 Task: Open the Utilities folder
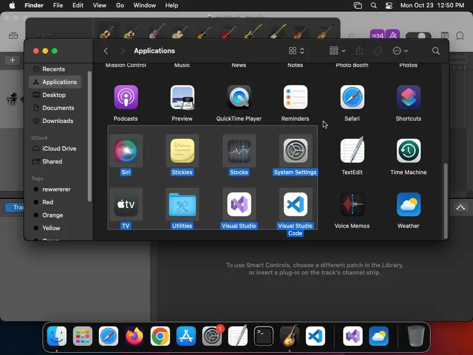click(182, 204)
